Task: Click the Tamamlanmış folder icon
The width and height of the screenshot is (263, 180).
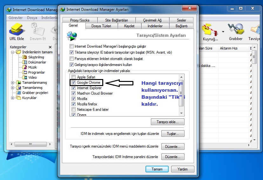Action: [19, 88]
